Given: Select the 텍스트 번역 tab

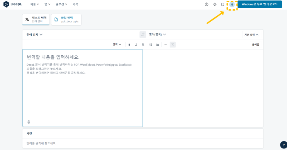Looking at the screenshot, I should (x=36, y=19).
